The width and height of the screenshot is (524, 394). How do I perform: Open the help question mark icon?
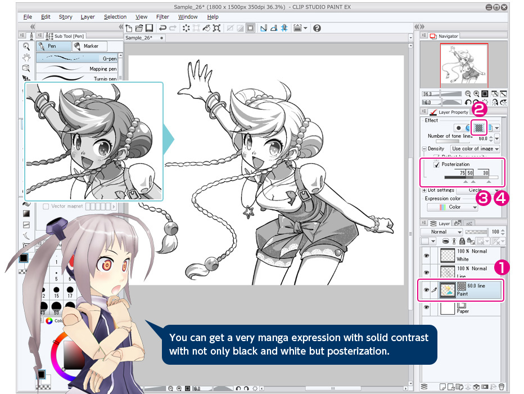point(317,28)
